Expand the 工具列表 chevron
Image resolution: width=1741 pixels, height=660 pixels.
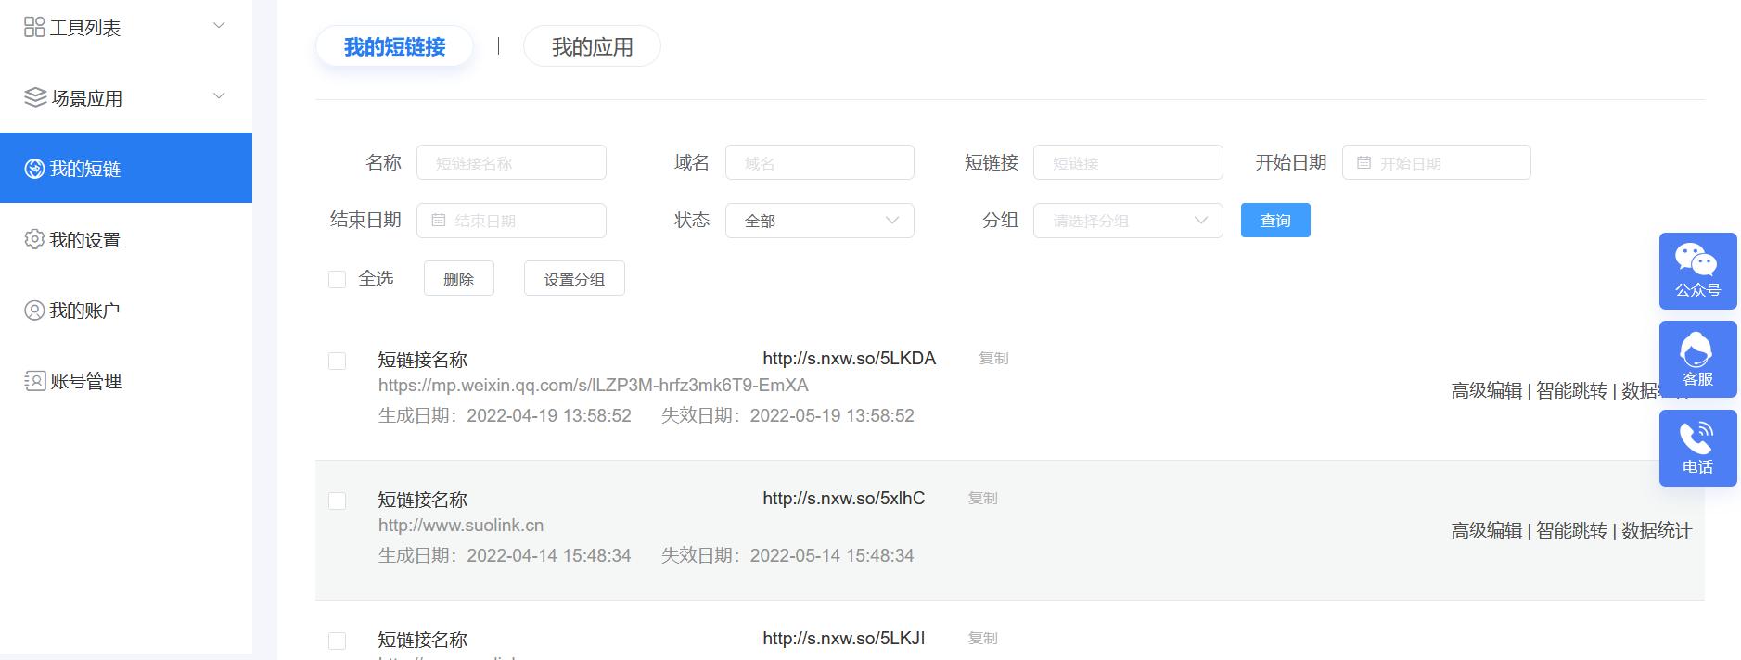point(219,25)
